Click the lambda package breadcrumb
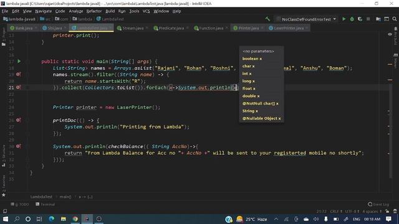 82,19
